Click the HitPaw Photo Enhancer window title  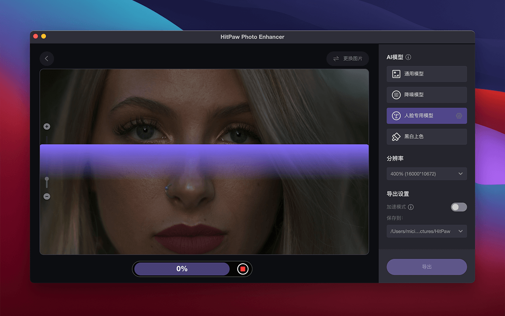point(252,37)
